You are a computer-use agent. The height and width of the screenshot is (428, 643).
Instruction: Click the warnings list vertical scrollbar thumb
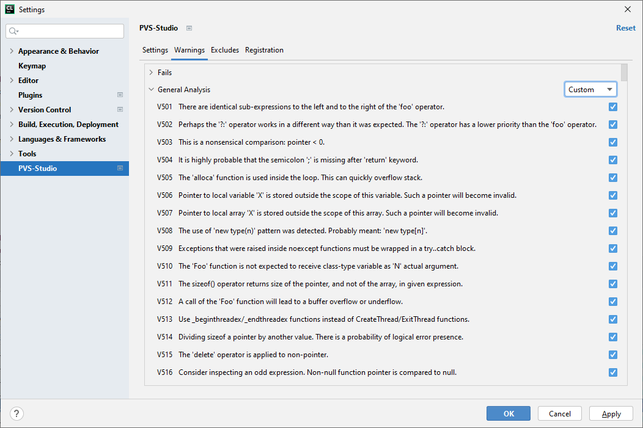pyautogui.click(x=624, y=73)
